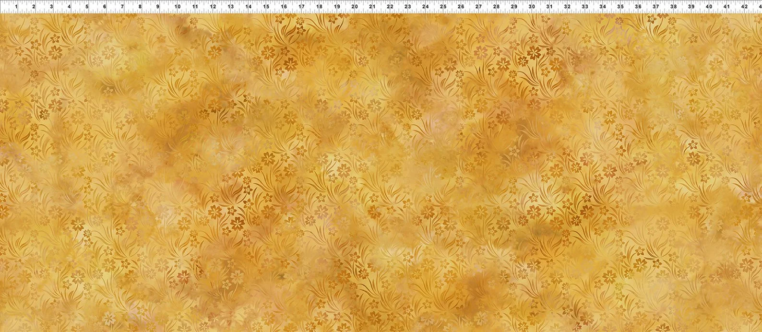
Task: Click the ruler number 40
Action: 709,7
